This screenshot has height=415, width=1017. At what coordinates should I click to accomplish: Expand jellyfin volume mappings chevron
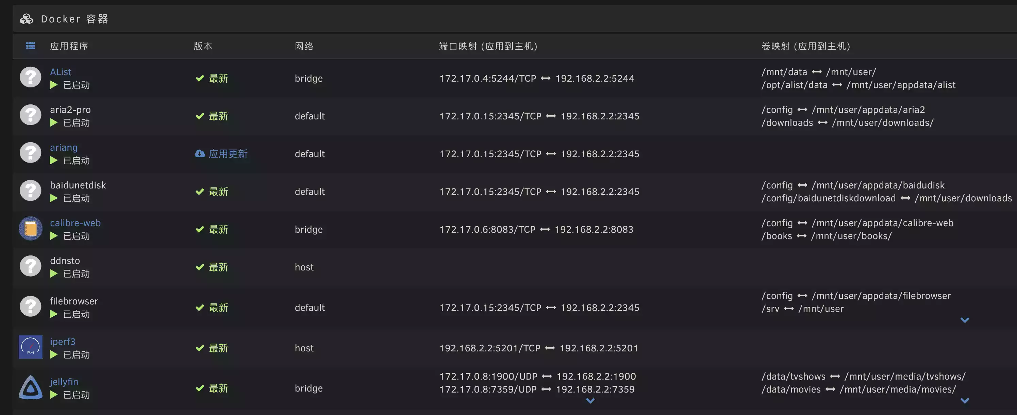tap(965, 401)
